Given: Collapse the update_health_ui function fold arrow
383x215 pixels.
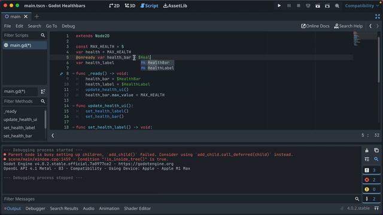Looking at the screenshot, I should point(73,106).
